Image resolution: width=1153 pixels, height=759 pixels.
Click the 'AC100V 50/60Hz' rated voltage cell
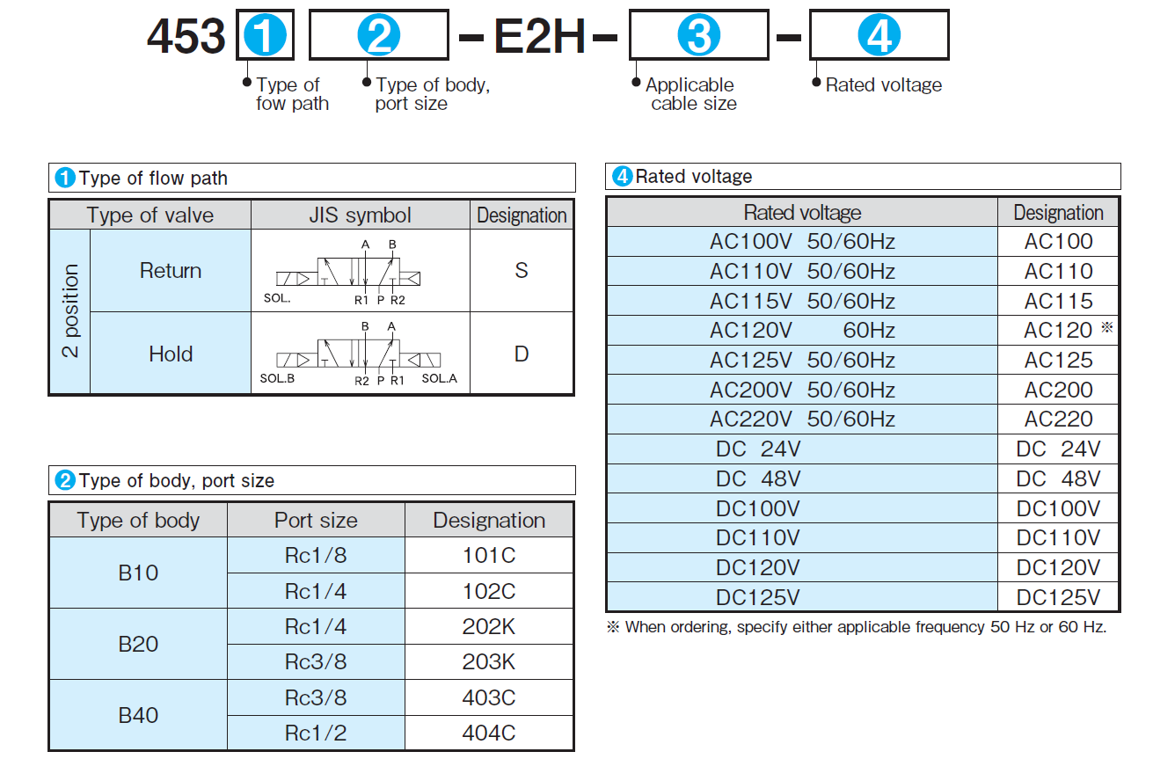[x=802, y=242]
